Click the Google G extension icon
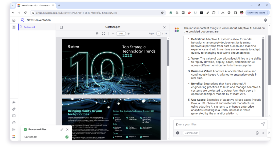 (x=229, y=13)
